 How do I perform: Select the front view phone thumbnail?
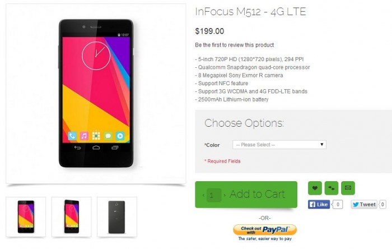coord(26,216)
